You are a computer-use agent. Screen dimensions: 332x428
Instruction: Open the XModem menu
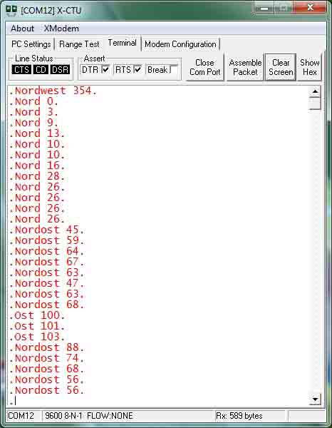61,29
